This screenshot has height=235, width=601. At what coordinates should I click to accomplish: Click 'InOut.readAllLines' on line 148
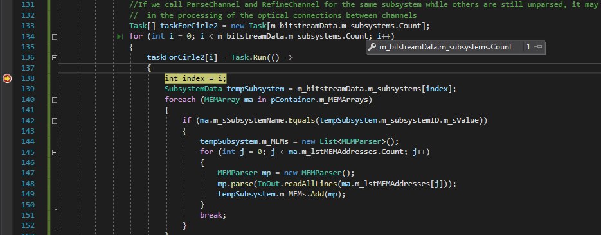click(297, 184)
